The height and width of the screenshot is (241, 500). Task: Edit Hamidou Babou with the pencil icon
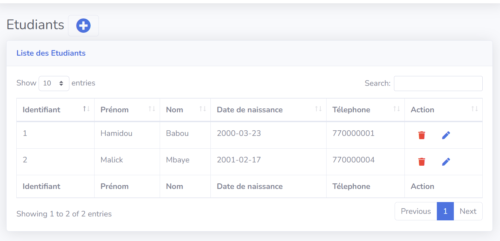pos(446,135)
